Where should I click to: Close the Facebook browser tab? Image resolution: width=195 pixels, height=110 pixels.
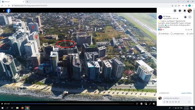point(23,2)
